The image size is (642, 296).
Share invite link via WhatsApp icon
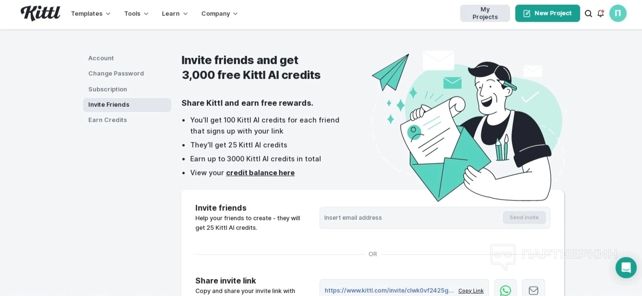coord(505,290)
